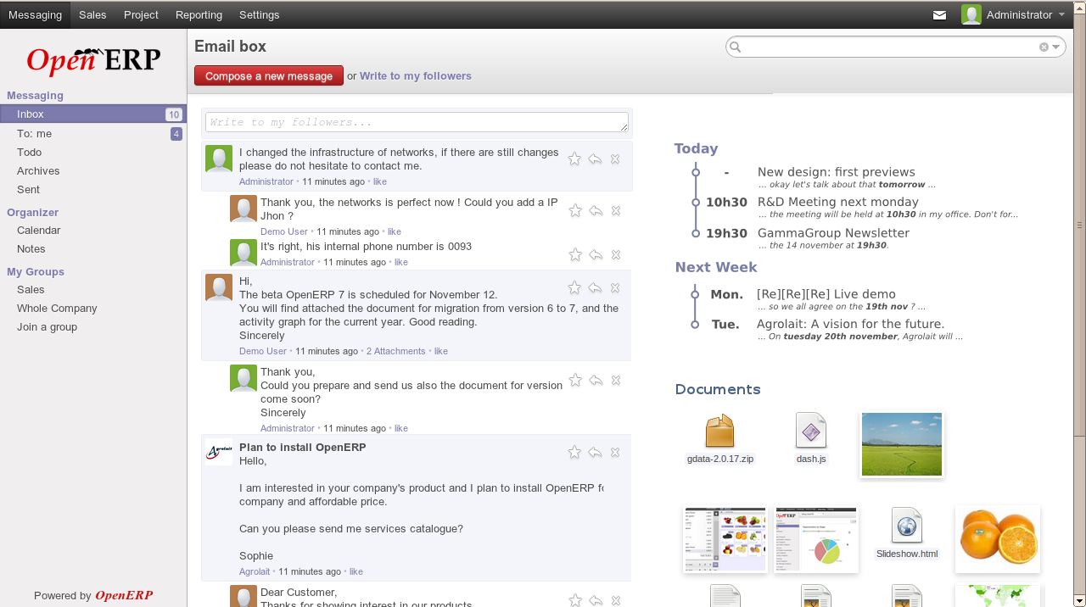This screenshot has height=607, width=1086.
Task: Click Compose a new message button
Action: (269, 76)
